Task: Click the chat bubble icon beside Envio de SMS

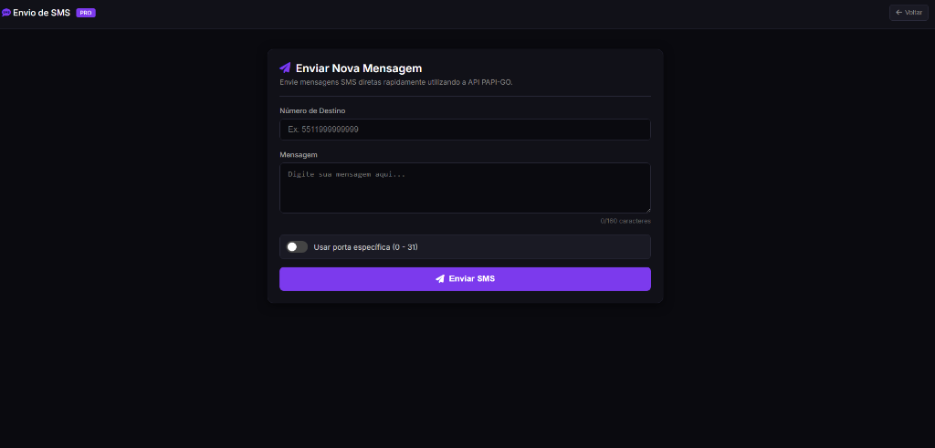Action: pos(6,13)
